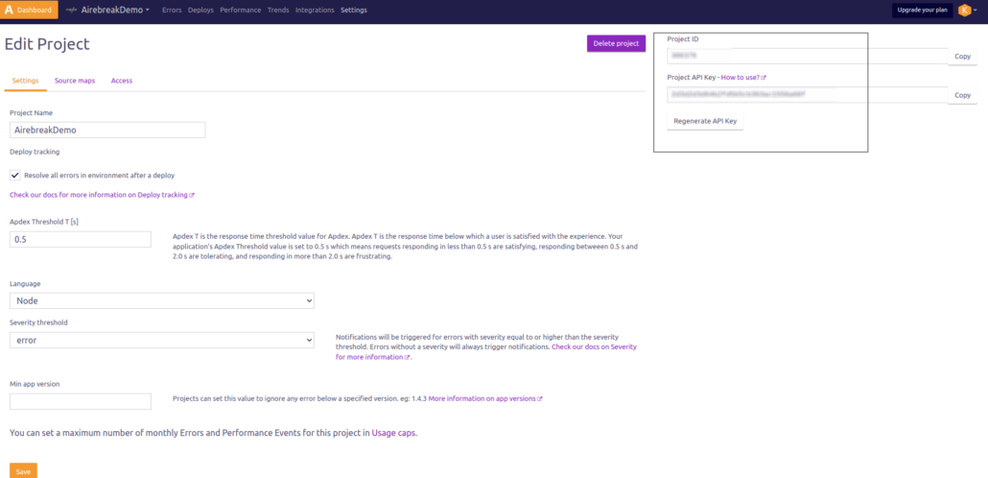Image resolution: width=988 pixels, height=478 pixels.
Task: Expand the Language dropdown set to Node
Action: pos(162,300)
